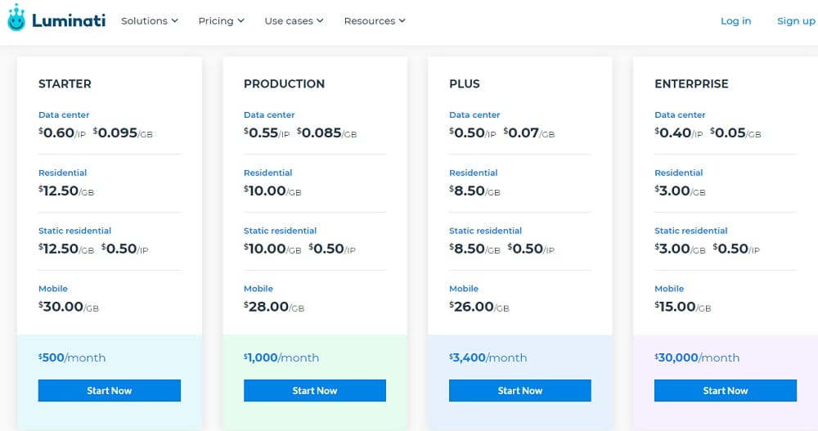Expand the Solutions chevron arrow

(x=175, y=21)
